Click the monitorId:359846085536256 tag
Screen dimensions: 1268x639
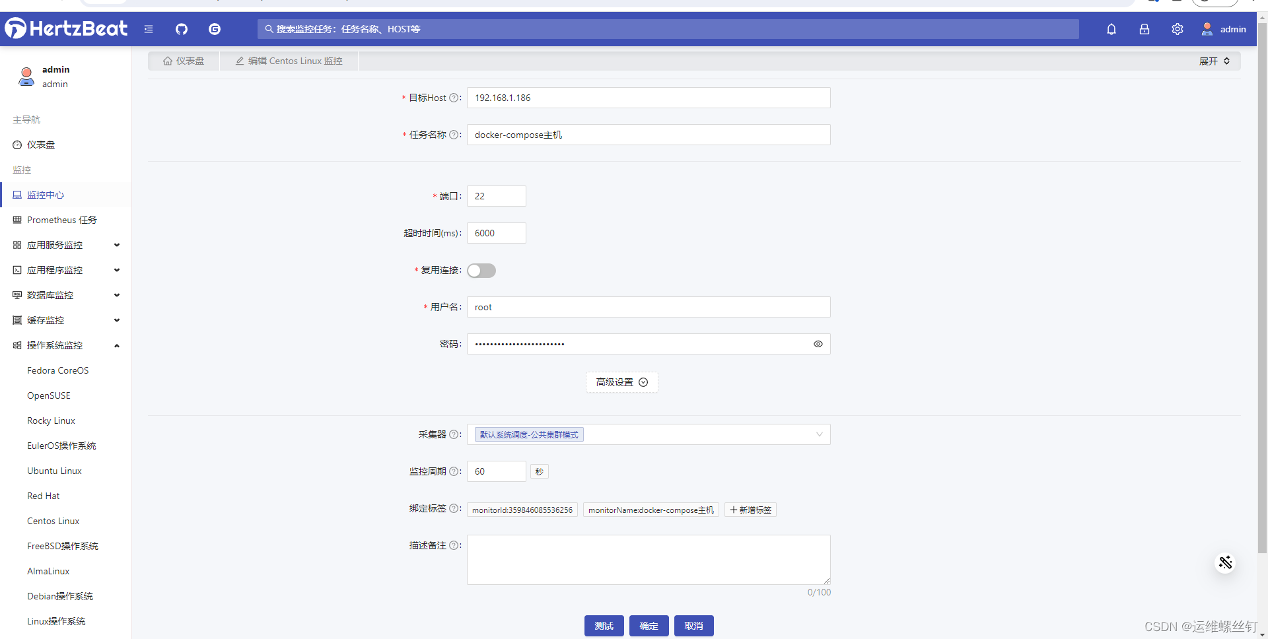click(x=522, y=510)
